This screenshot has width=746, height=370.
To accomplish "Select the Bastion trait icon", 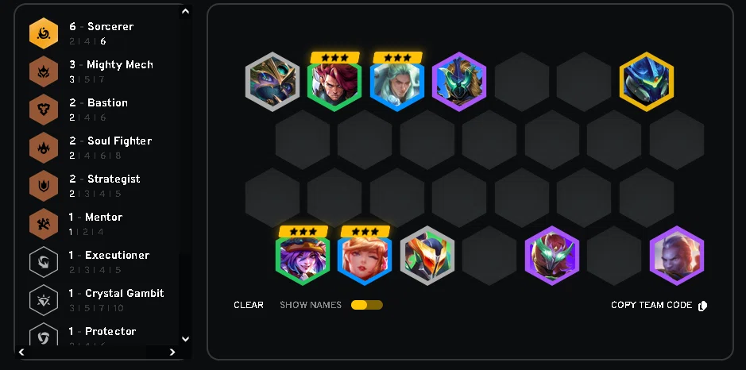I will [44, 110].
